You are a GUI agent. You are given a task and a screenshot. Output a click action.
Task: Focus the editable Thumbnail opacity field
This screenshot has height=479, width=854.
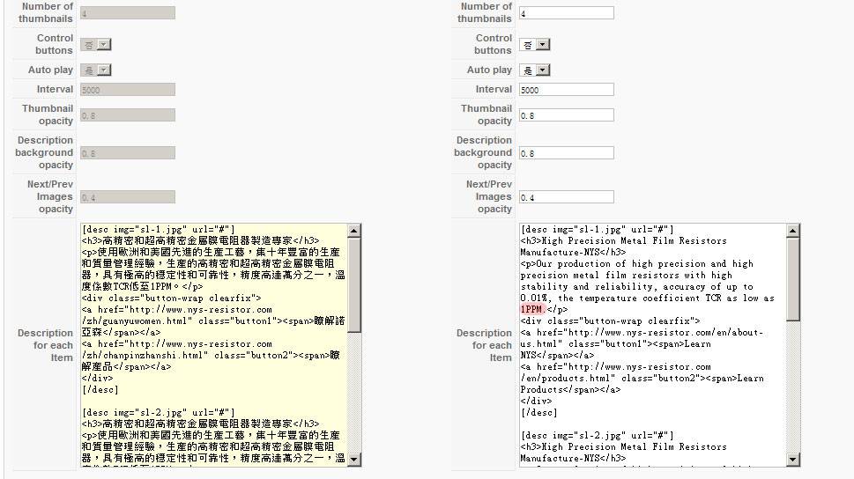coord(566,115)
